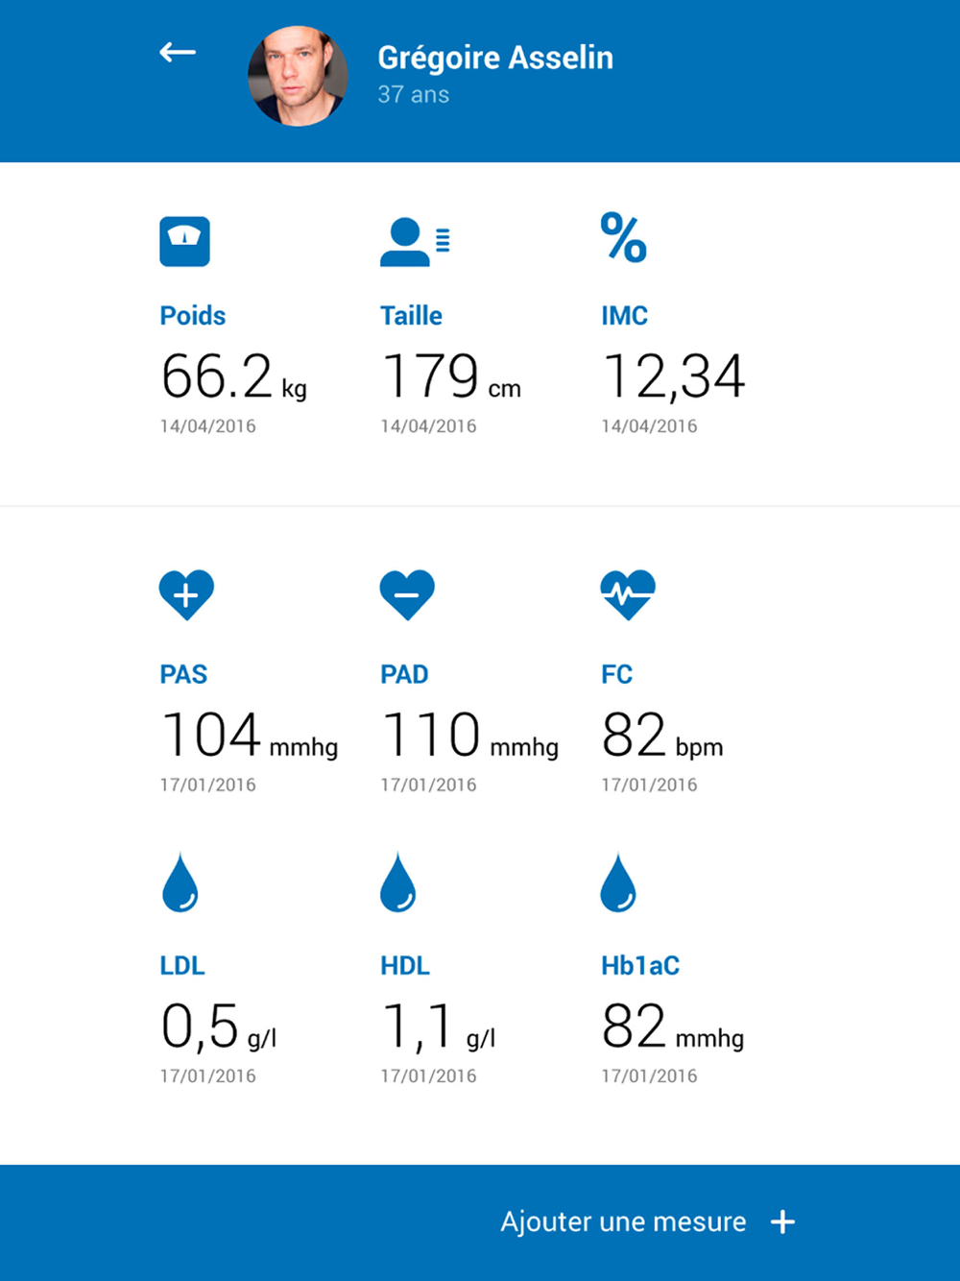Open the 12,34 IMC value
Screen dimensions: 960x1281
click(673, 376)
